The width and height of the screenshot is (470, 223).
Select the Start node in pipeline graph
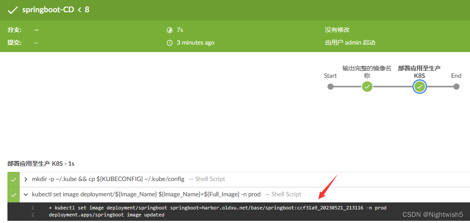[331, 87]
